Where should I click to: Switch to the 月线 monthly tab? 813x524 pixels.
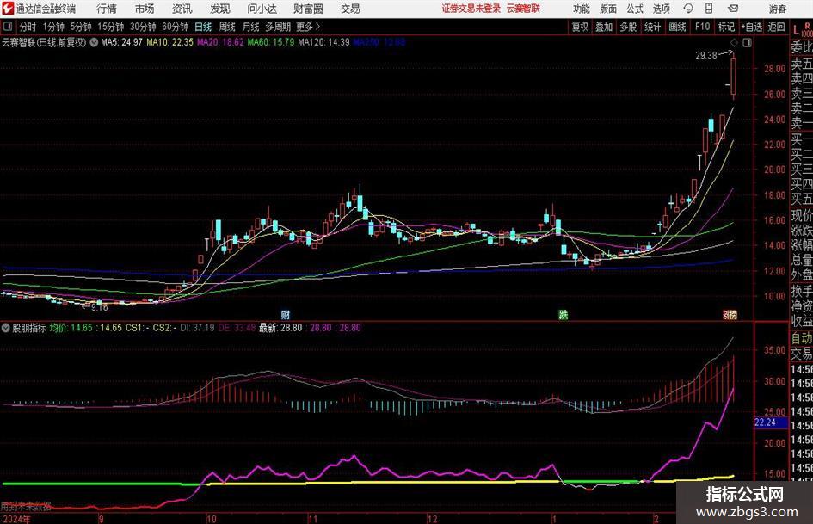(250, 27)
